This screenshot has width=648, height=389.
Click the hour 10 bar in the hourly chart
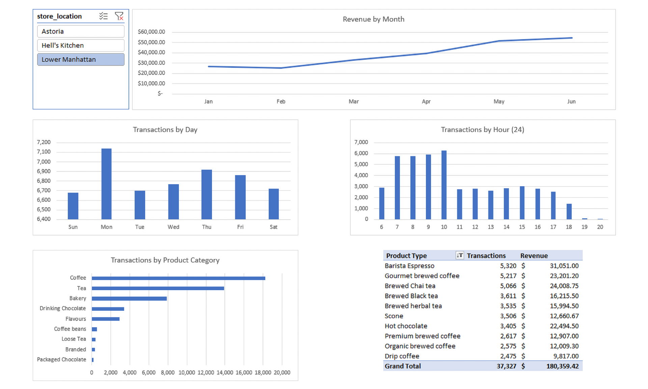[x=444, y=185]
